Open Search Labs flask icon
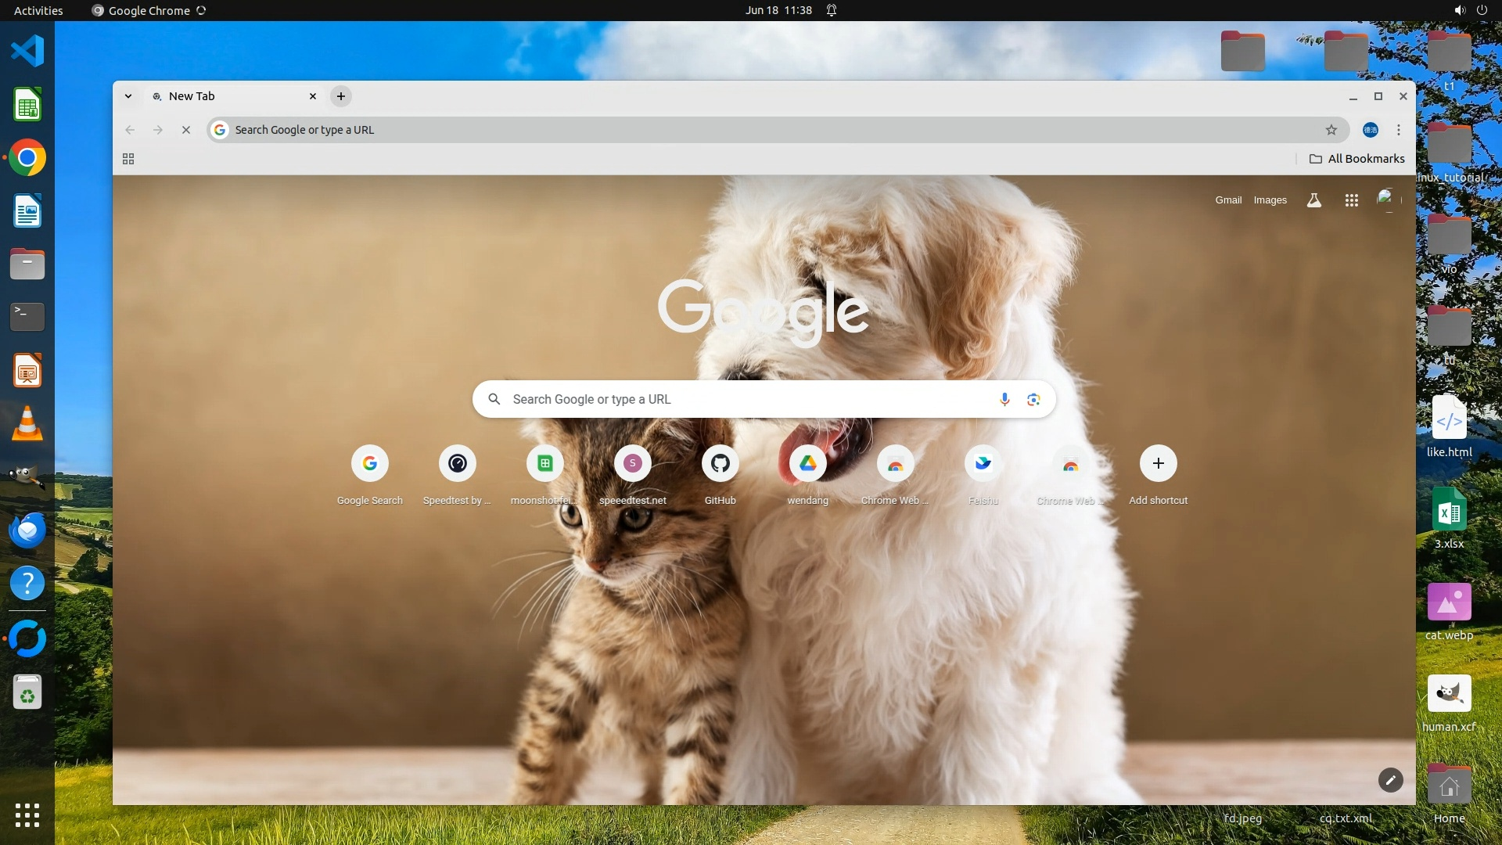This screenshot has width=1502, height=845. pos(1314,200)
